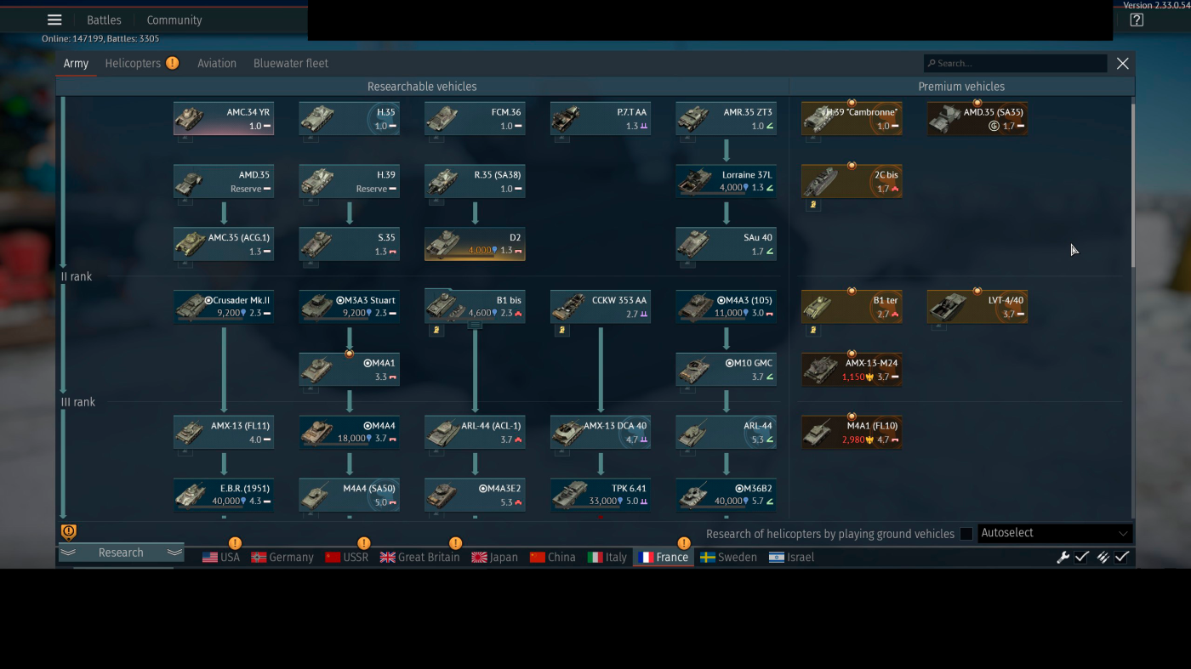Switch to the Japan nation tree

click(x=494, y=558)
